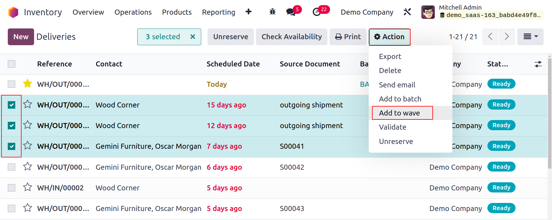552x220 pixels.
Task: Star the WH/IN/00002 record
Action: (28, 187)
